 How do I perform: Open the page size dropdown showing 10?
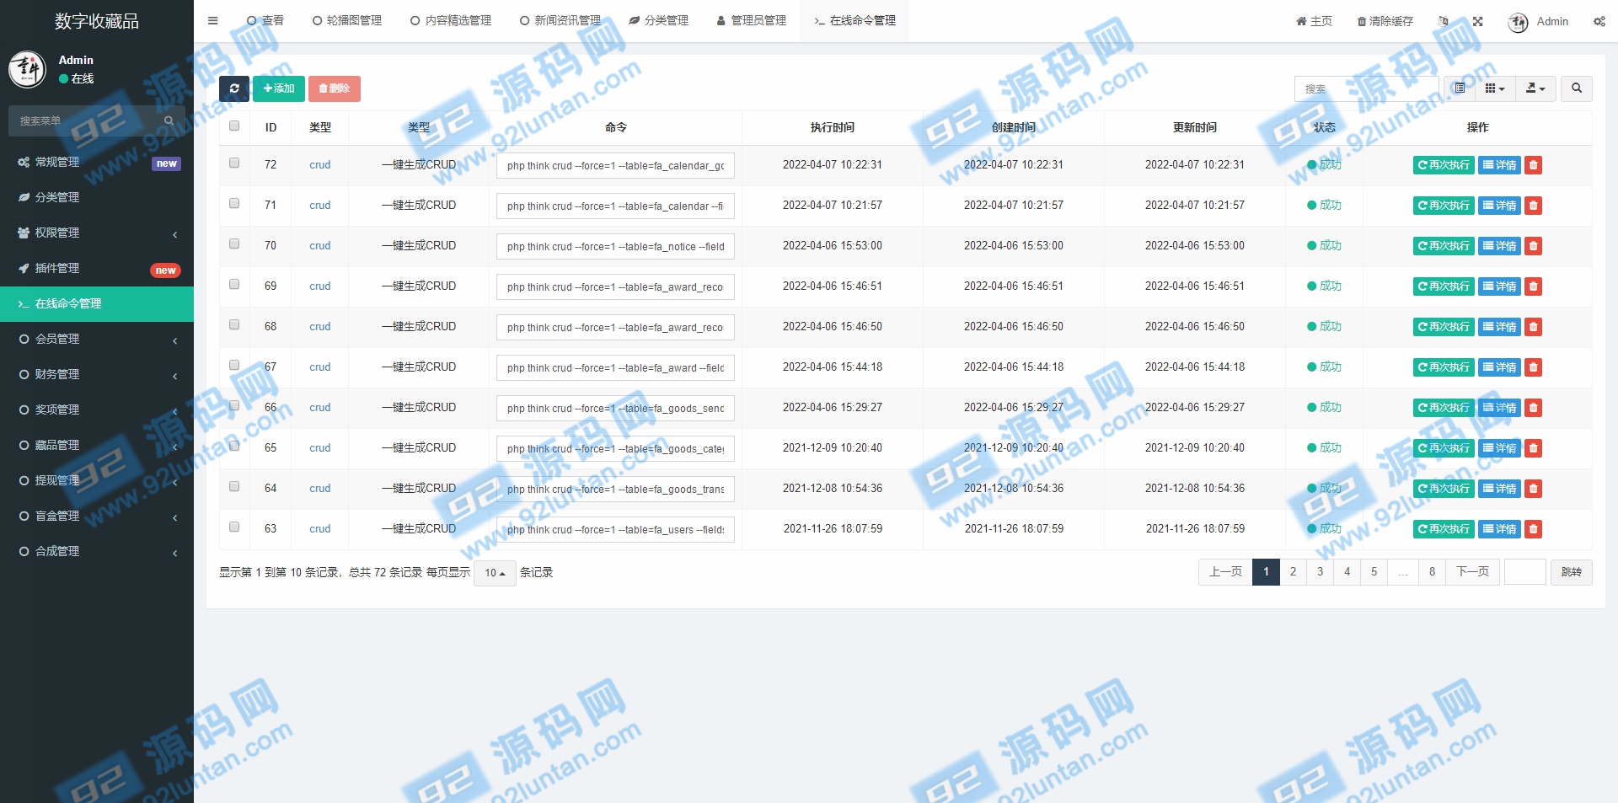point(495,573)
